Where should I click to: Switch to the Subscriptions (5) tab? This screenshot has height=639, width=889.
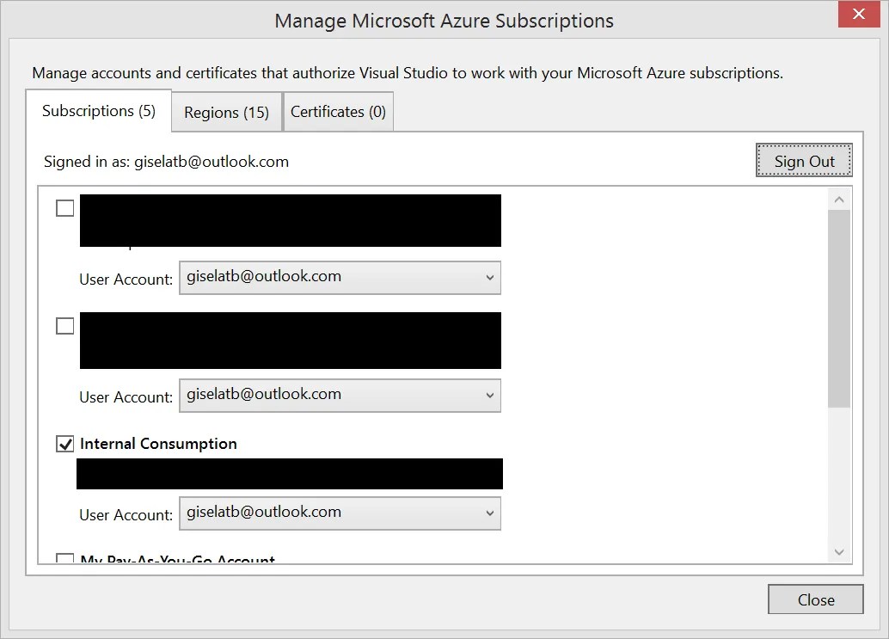coord(99,111)
